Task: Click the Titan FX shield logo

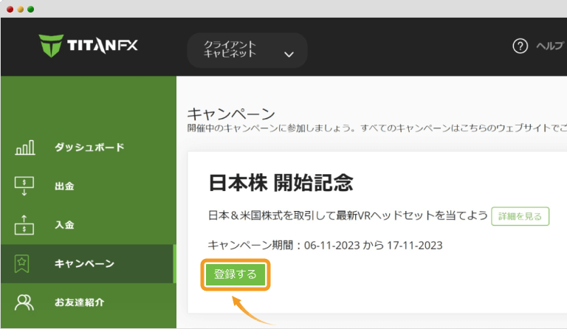Action: point(51,46)
